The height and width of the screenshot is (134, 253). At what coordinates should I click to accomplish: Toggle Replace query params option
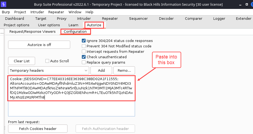coord(84,62)
